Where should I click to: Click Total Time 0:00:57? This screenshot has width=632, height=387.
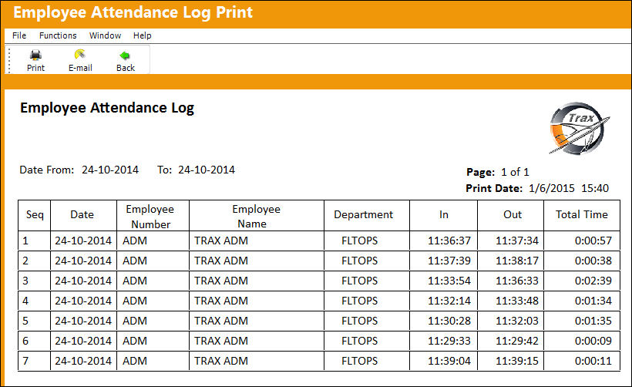[593, 241]
